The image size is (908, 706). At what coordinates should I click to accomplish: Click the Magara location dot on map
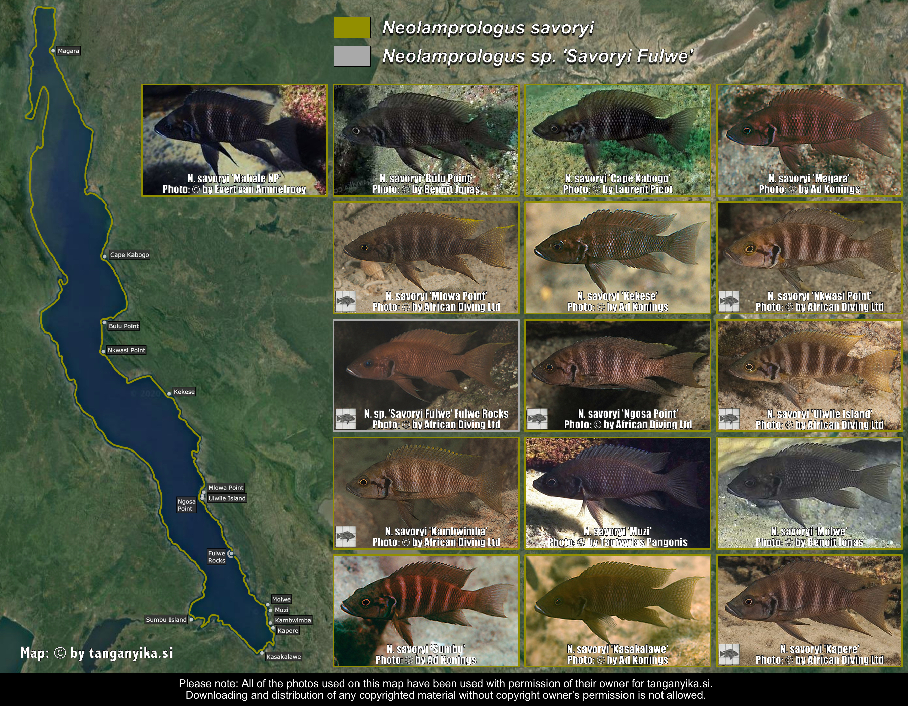pyautogui.click(x=53, y=51)
